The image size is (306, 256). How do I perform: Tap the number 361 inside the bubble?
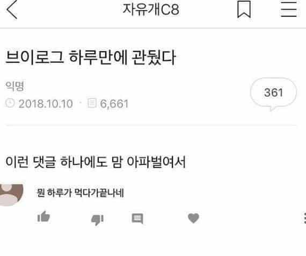point(273,93)
